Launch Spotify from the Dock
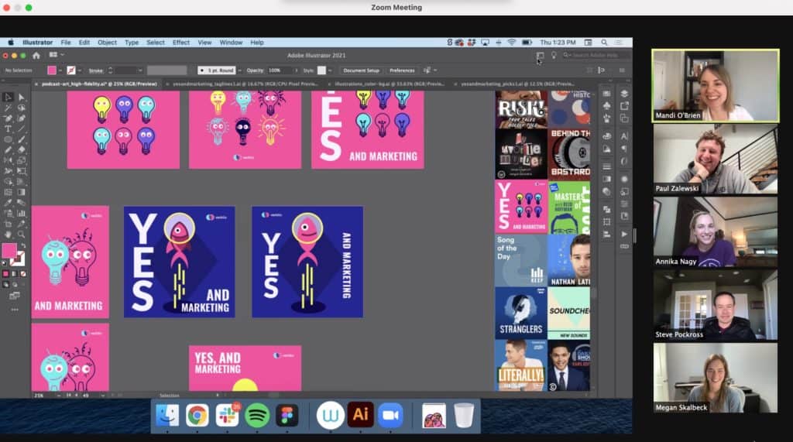The width and height of the screenshot is (793, 442). point(257,416)
